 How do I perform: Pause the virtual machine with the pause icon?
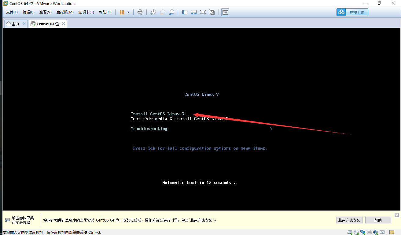point(122,12)
